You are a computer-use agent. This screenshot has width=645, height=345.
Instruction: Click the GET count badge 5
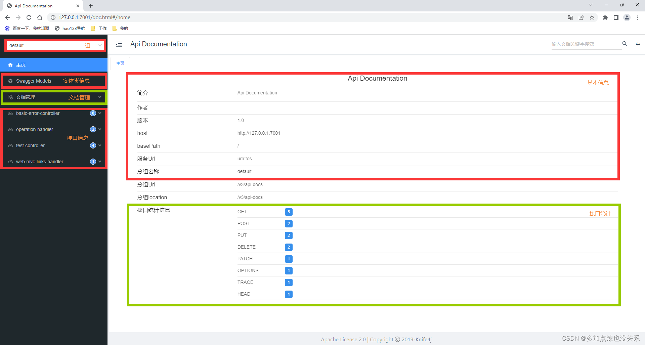click(x=289, y=212)
